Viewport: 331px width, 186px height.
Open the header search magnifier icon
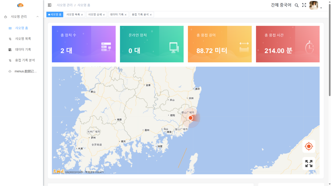297,5
